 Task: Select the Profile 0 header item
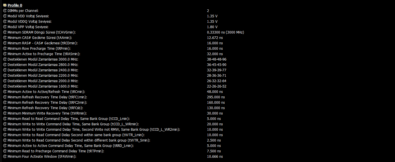pos(15,5)
